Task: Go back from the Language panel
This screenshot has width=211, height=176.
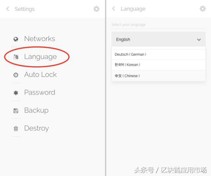Action: 114,9
